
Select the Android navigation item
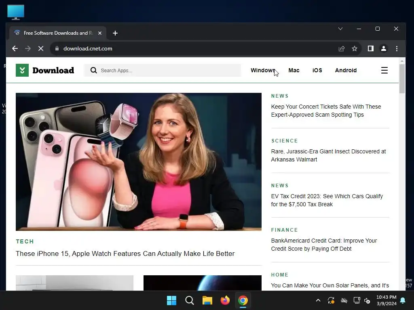click(346, 70)
